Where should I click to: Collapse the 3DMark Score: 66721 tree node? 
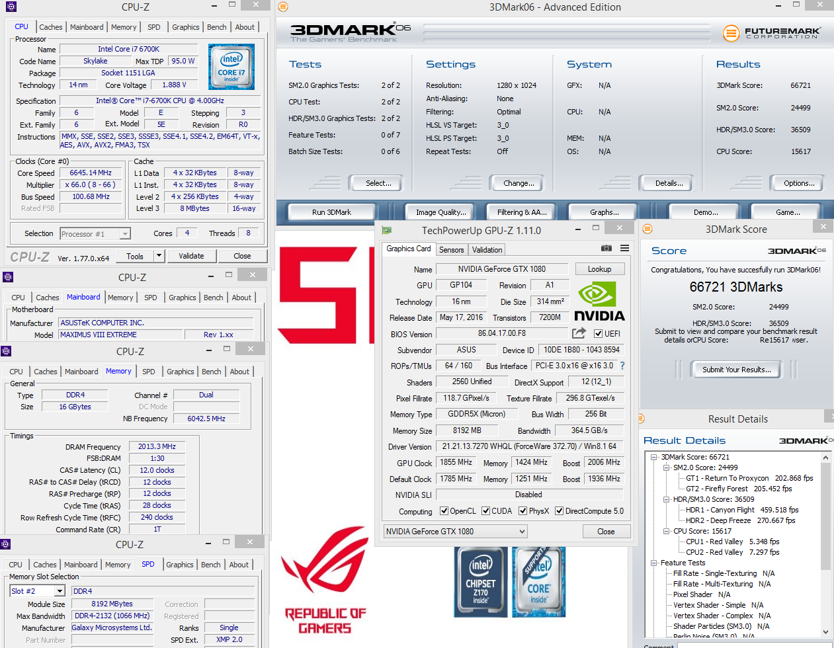[654, 457]
